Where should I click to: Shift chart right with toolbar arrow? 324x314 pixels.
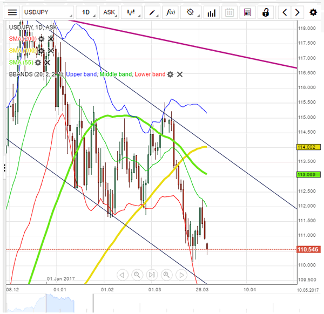pyautogui.click(x=297, y=12)
